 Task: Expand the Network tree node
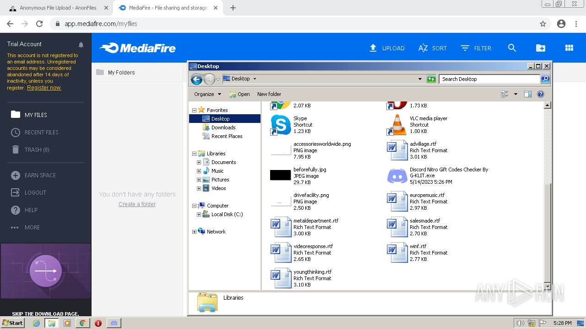[x=194, y=232]
